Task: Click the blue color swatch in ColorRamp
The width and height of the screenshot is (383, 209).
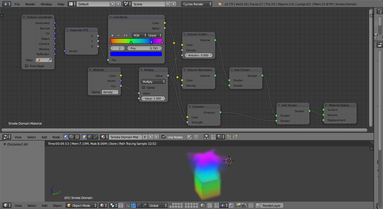Action: pos(136,54)
